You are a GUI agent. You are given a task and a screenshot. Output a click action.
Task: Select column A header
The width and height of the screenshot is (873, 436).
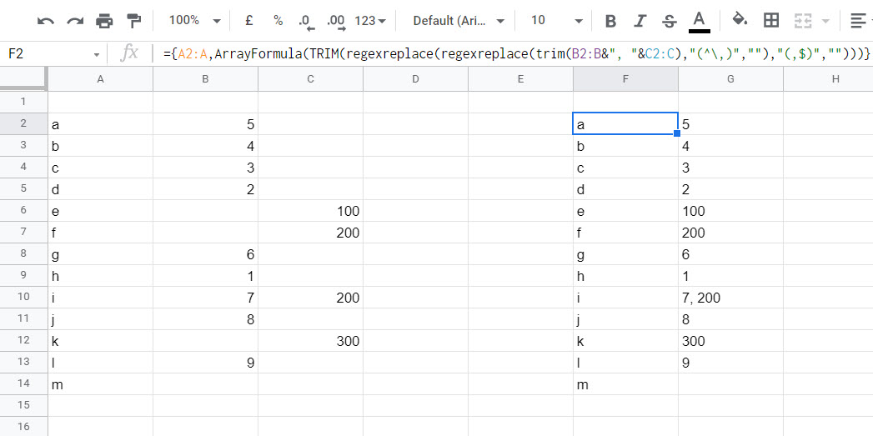point(100,79)
